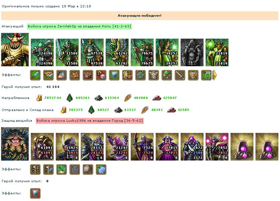
Task: Open defender Lucky1986 army link
Action: pyautogui.click(x=90, y=120)
